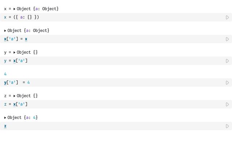The image size is (232, 145).
Task: Run the cell y['a'] = 4
Action: (227, 83)
